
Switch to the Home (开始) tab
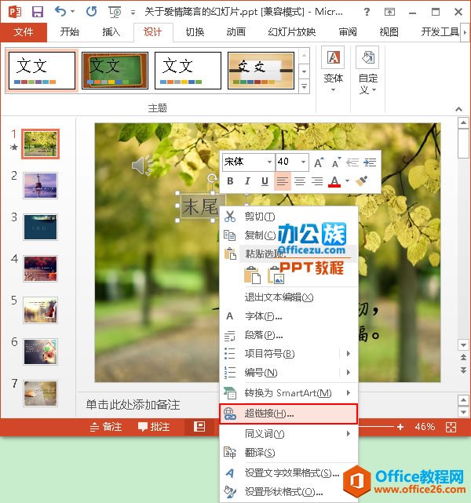pyautogui.click(x=69, y=31)
